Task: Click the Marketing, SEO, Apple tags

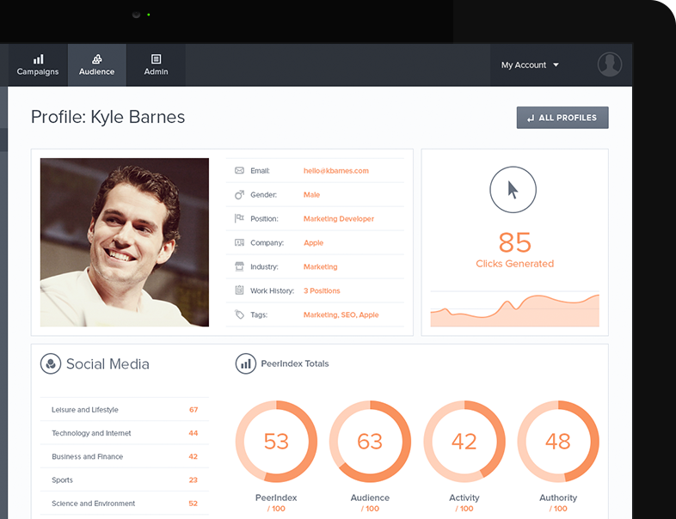Action: (341, 314)
